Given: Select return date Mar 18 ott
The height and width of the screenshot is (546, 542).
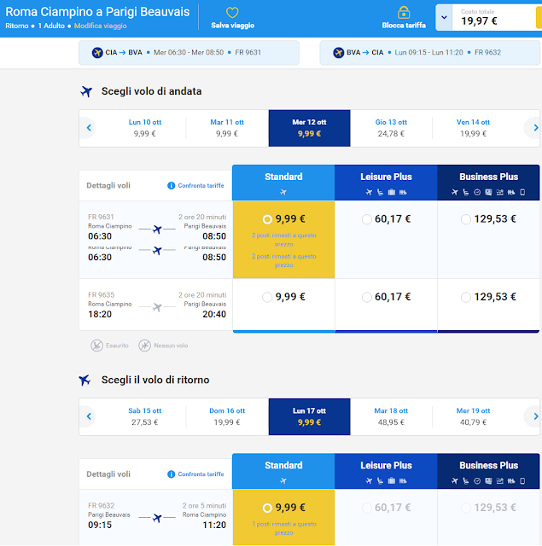Looking at the screenshot, I should pyautogui.click(x=391, y=416).
